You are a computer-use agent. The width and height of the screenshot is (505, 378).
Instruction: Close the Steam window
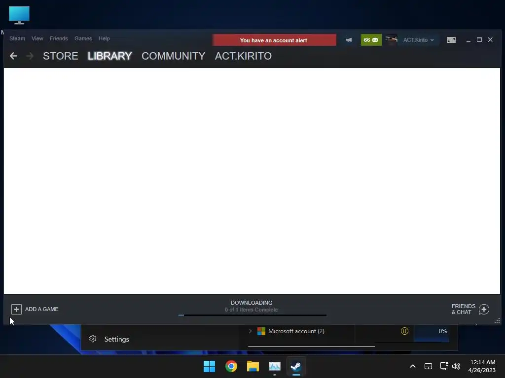pos(490,39)
